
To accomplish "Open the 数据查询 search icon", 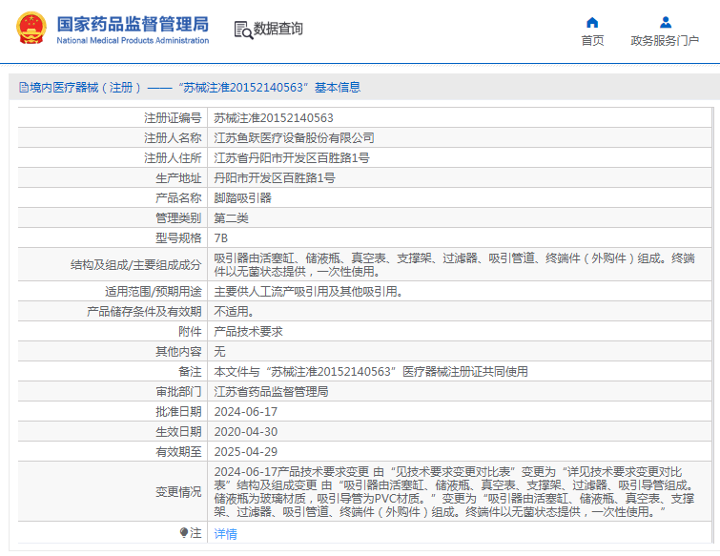I will click(x=243, y=30).
